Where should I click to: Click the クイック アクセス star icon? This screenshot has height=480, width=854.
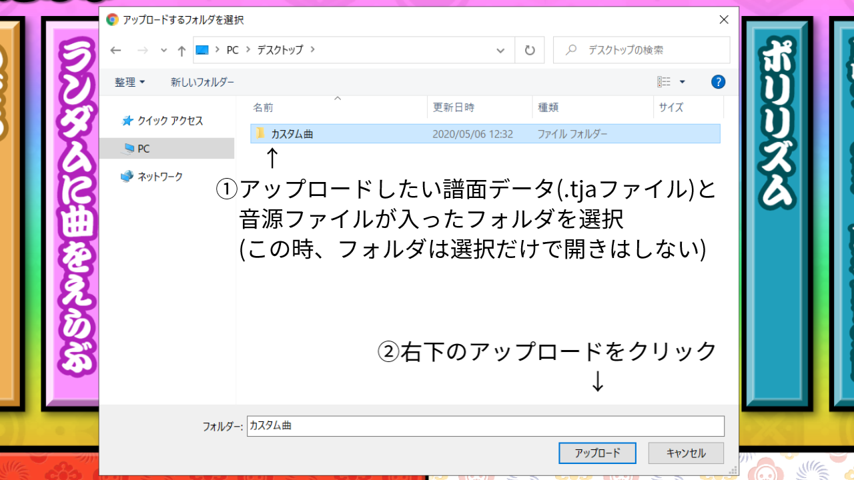click(127, 121)
